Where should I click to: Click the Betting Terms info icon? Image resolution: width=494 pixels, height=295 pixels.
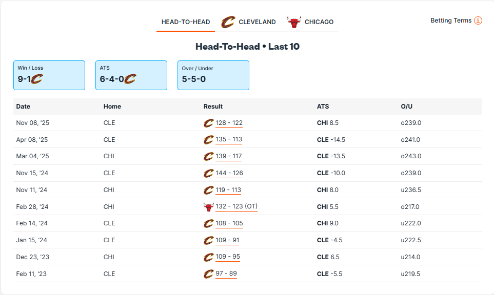click(x=478, y=20)
